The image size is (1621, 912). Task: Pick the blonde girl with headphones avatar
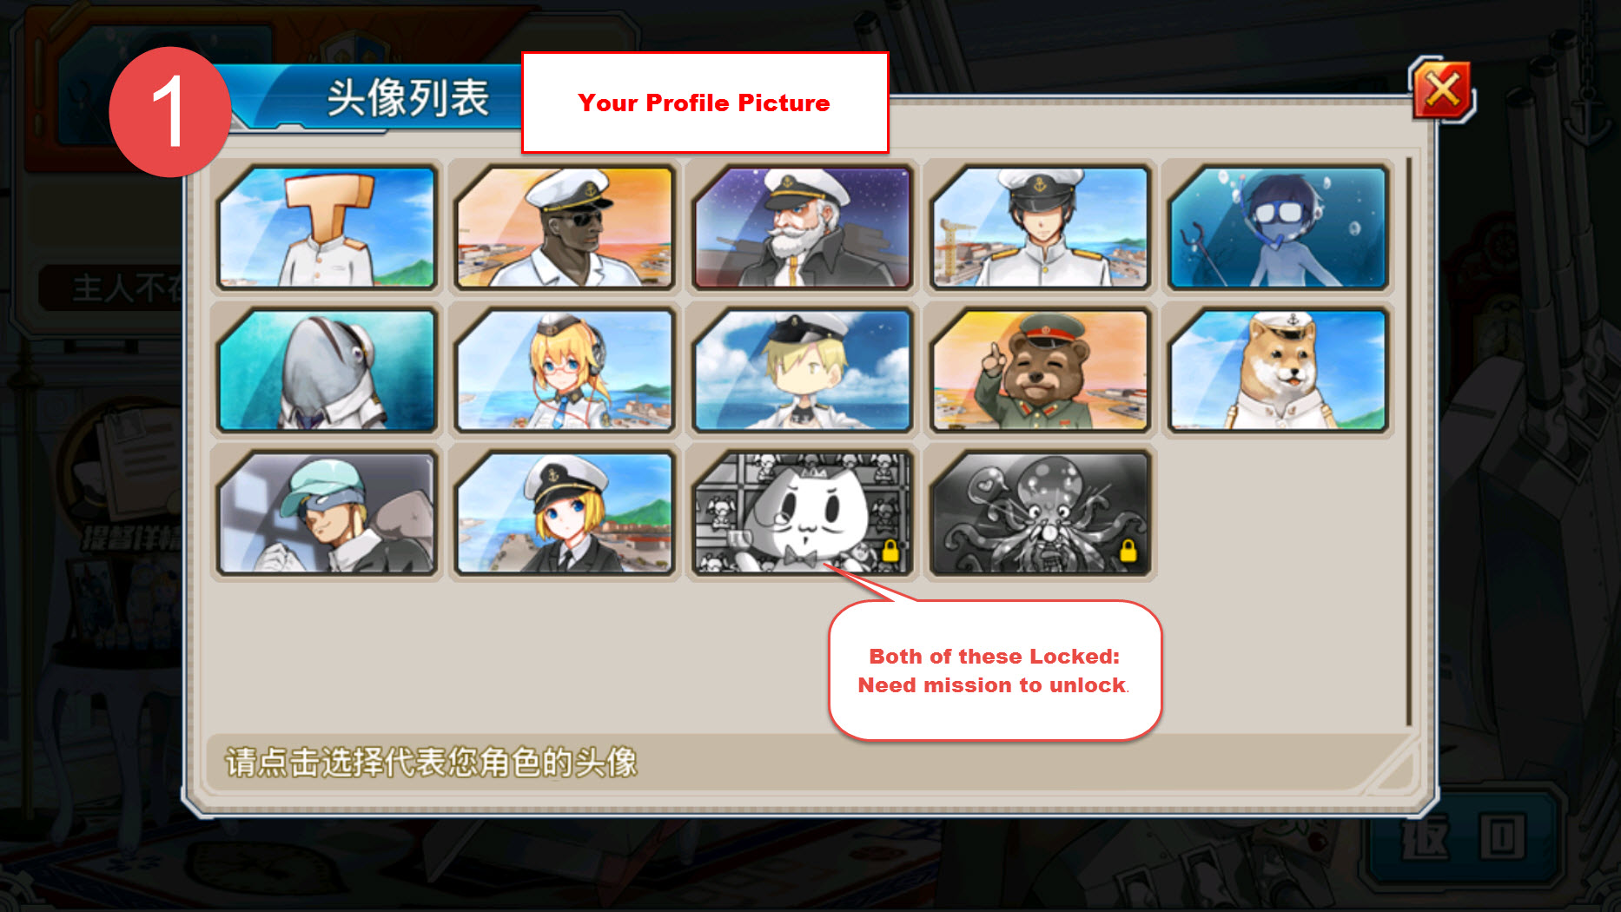(x=565, y=370)
